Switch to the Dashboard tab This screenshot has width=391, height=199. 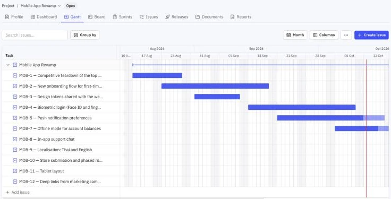[x=44, y=17]
